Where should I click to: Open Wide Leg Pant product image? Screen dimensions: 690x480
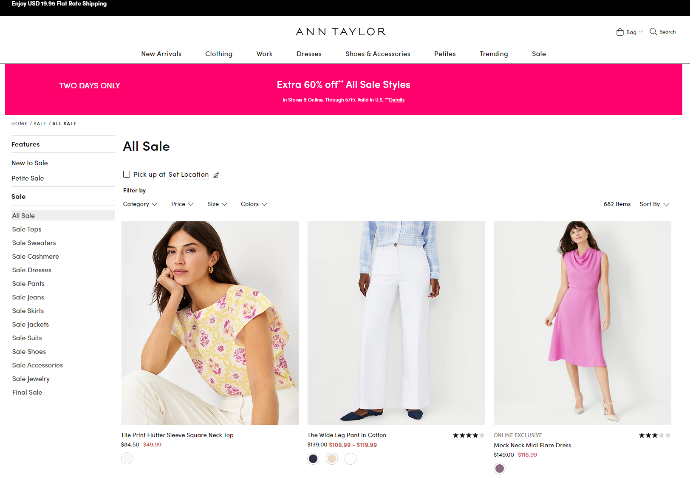tap(396, 323)
